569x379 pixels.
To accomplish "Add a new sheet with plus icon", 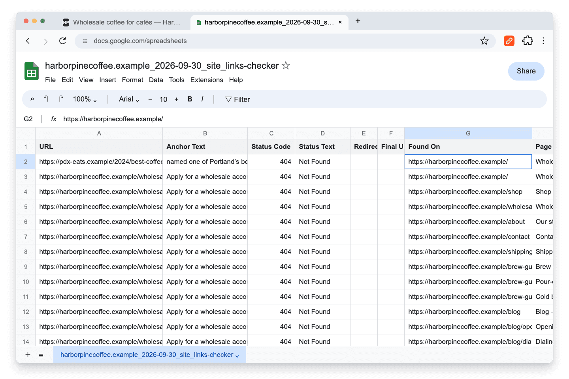I will [x=28, y=355].
